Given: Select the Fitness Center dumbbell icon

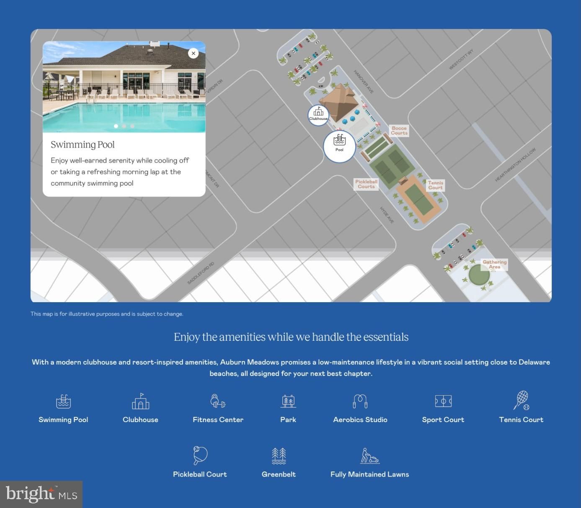Looking at the screenshot, I should (x=218, y=401).
